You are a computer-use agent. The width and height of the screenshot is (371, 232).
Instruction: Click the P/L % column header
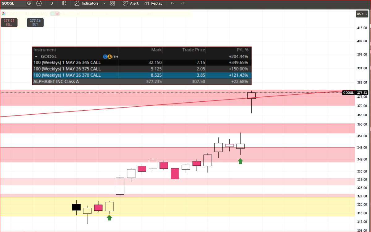click(243, 50)
